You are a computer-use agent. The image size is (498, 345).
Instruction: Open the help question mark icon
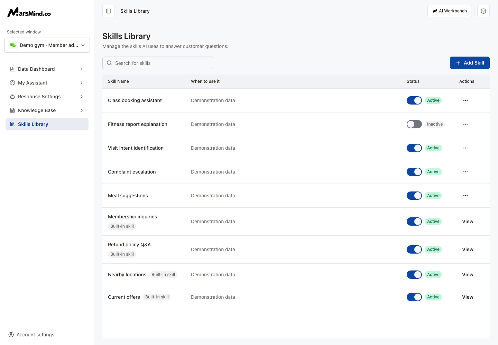(x=483, y=11)
